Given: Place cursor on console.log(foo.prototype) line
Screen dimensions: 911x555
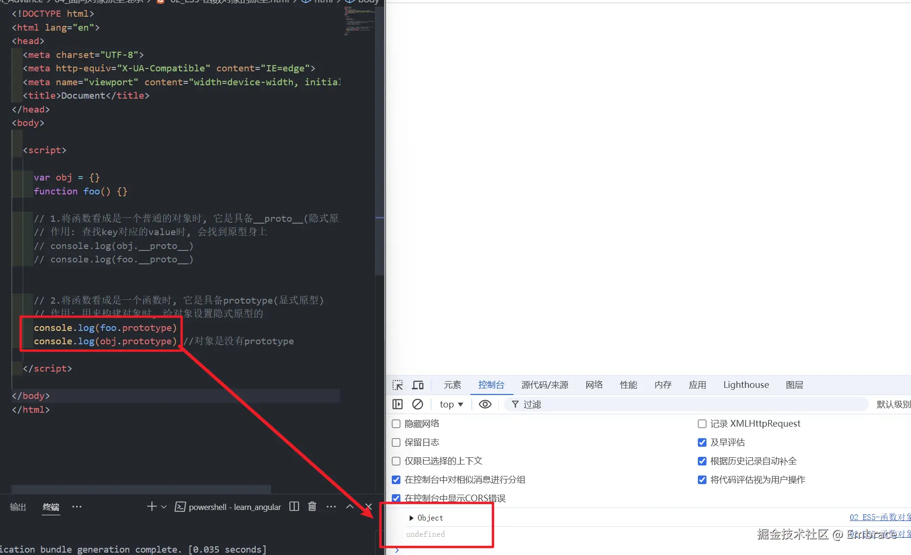Looking at the screenshot, I should point(105,328).
